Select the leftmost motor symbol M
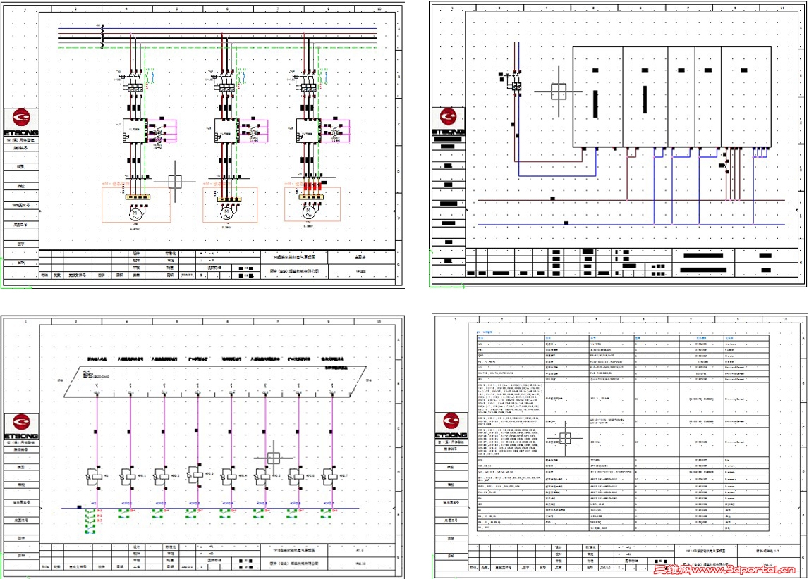Image resolution: width=809 pixels, height=579 pixels. pos(135,213)
